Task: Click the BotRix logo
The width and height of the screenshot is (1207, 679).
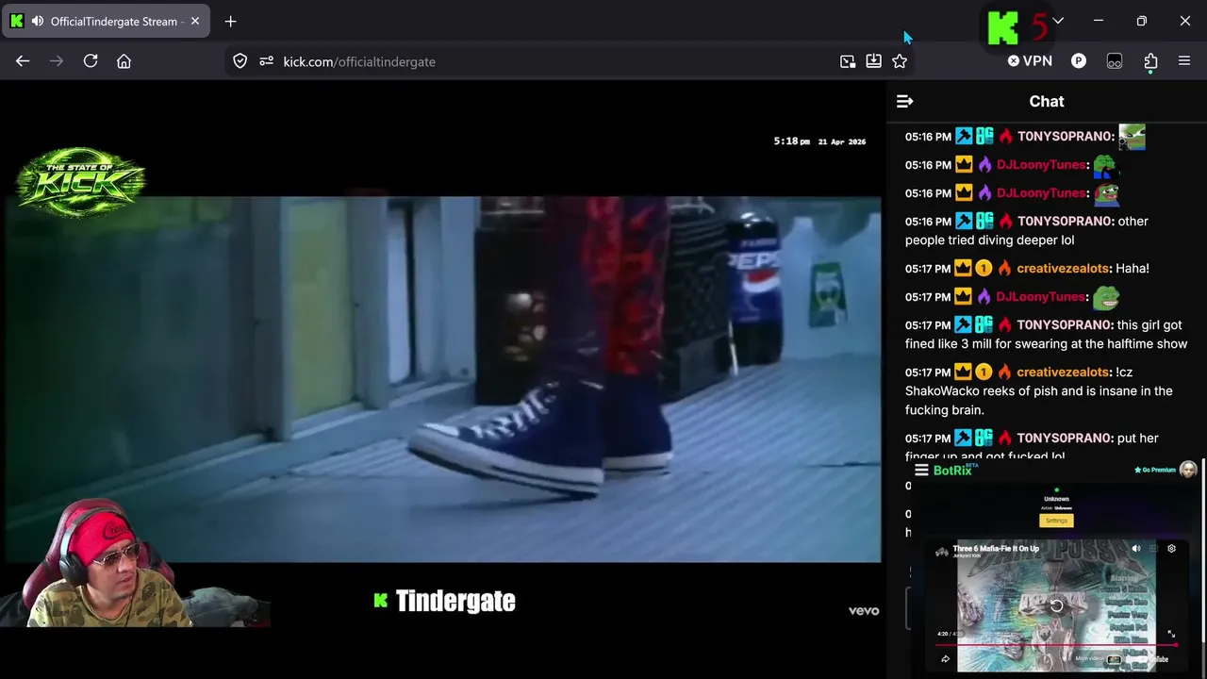Action: tap(954, 470)
